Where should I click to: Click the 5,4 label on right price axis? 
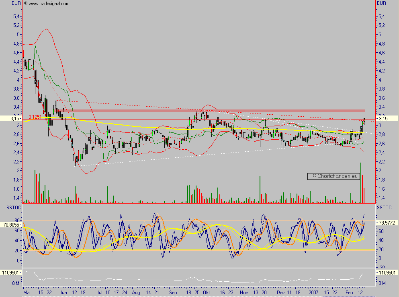point(382,16)
